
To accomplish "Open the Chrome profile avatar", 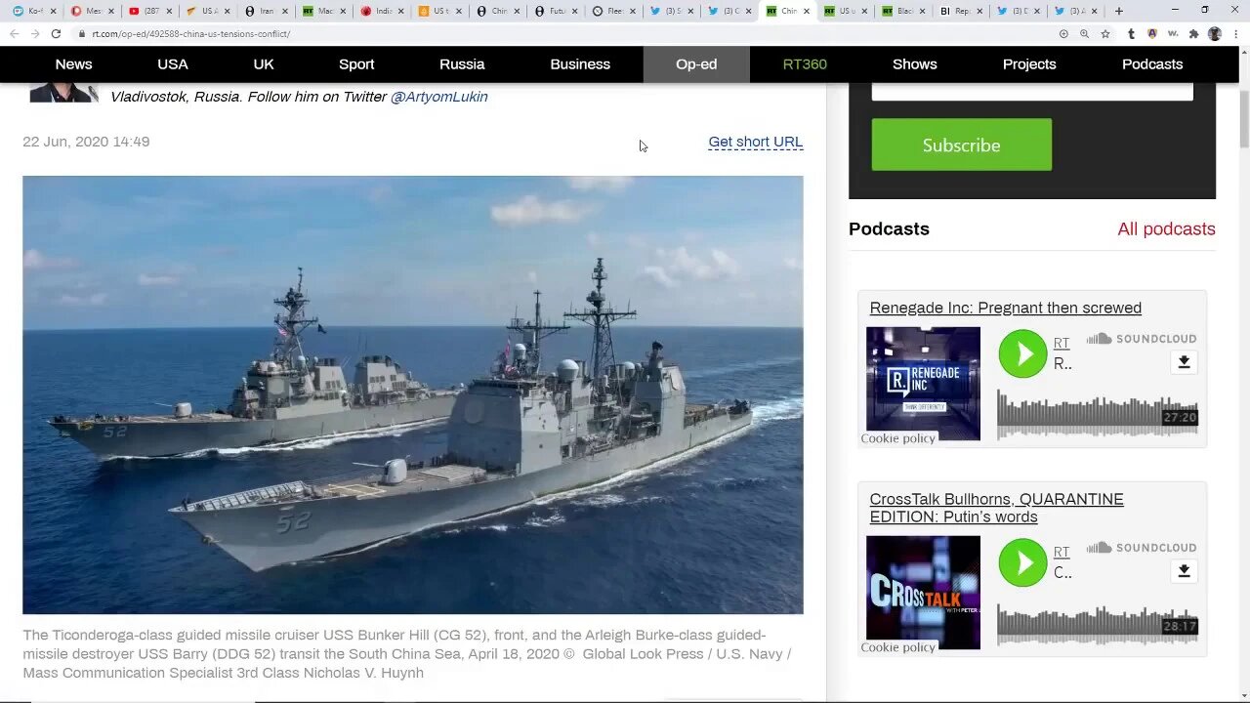I will [x=1215, y=33].
